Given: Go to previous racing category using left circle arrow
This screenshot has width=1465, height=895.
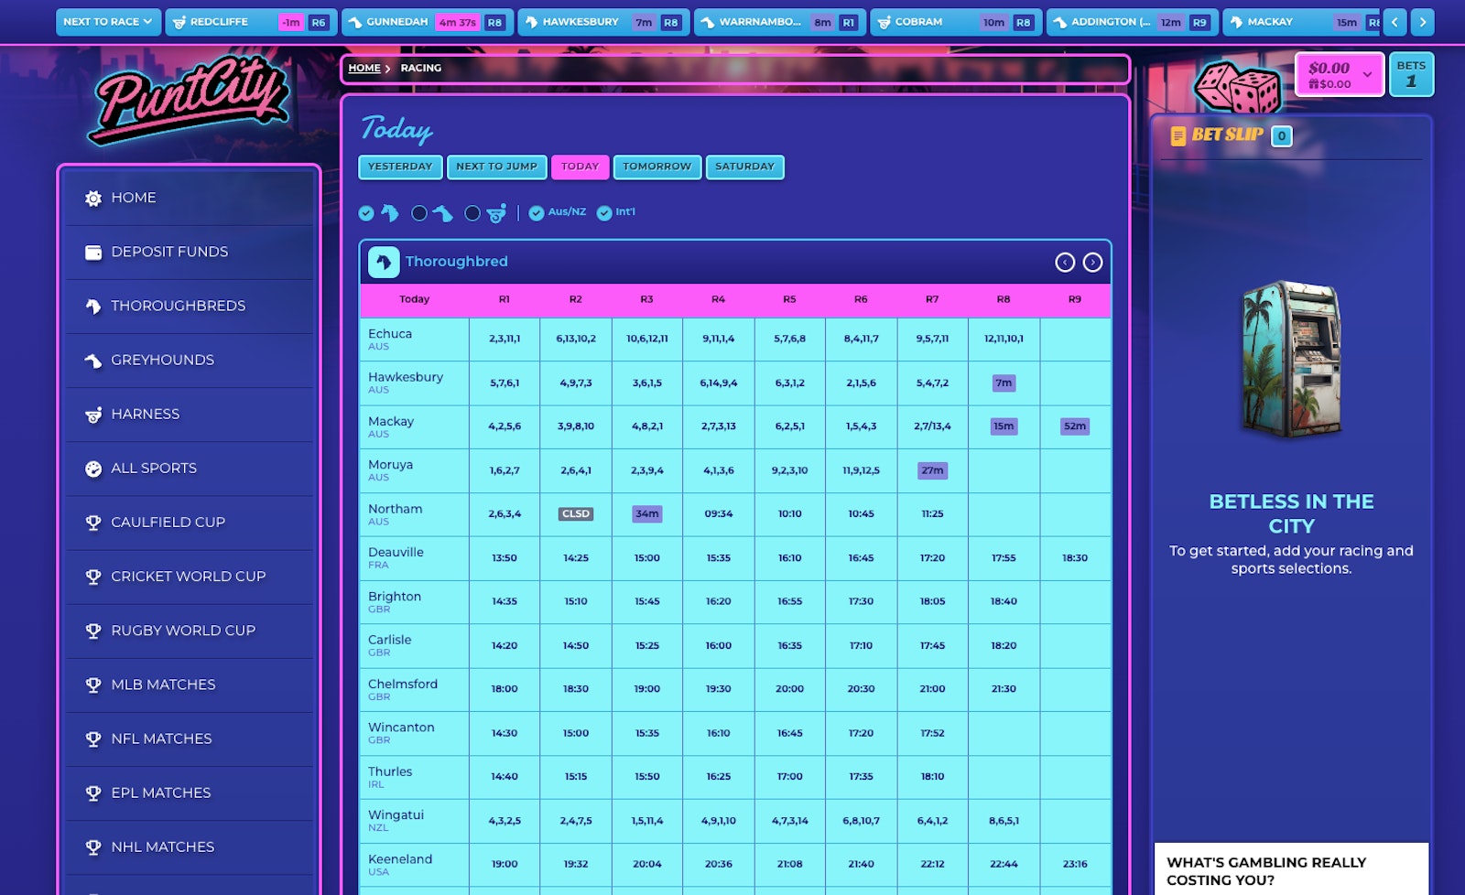Looking at the screenshot, I should (1065, 263).
